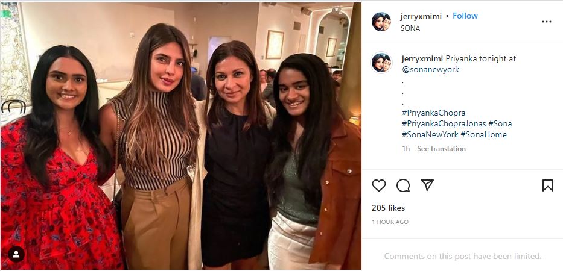The width and height of the screenshot is (563, 271).
Task: Open the SONA location link
Action: click(x=410, y=28)
